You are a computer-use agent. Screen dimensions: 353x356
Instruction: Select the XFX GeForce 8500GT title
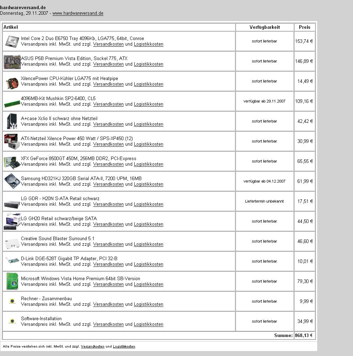click(x=79, y=158)
